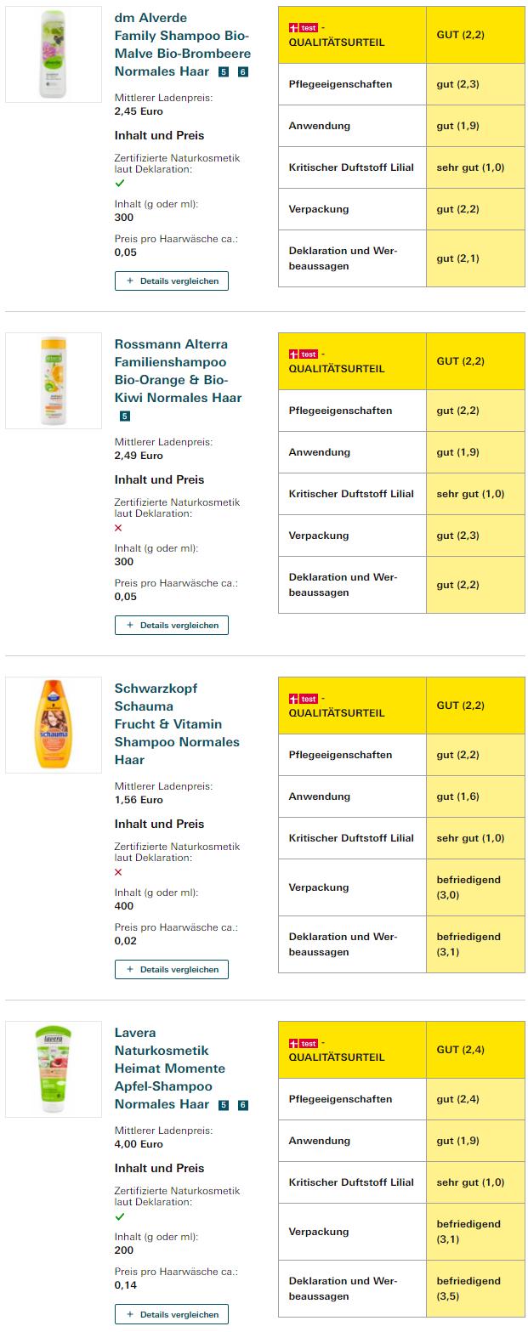Click the green checkmark under dm Alverde Naturkosmetik

[x=120, y=183]
